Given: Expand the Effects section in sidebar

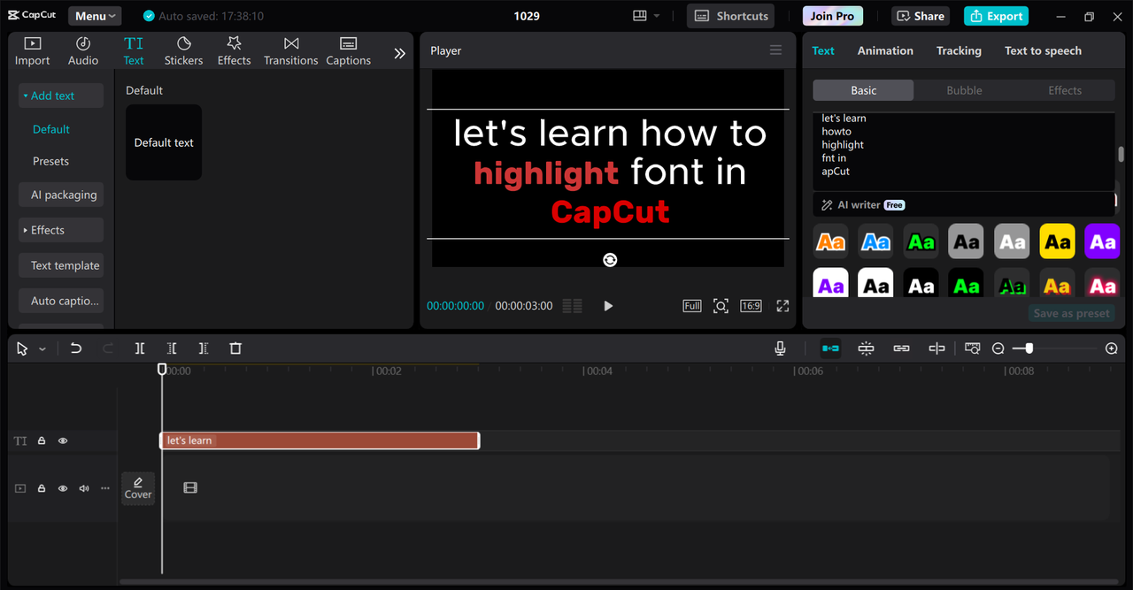Looking at the screenshot, I should pos(61,230).
